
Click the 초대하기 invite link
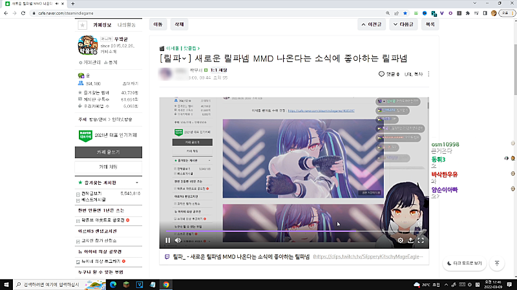point(131,84)
